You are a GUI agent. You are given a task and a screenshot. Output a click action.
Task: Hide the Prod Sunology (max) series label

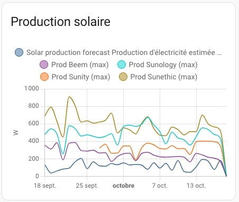click(163, 65)
